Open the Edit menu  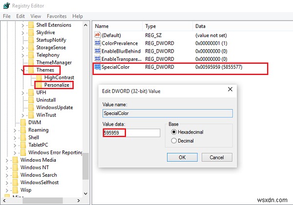(x=21, y=16)
